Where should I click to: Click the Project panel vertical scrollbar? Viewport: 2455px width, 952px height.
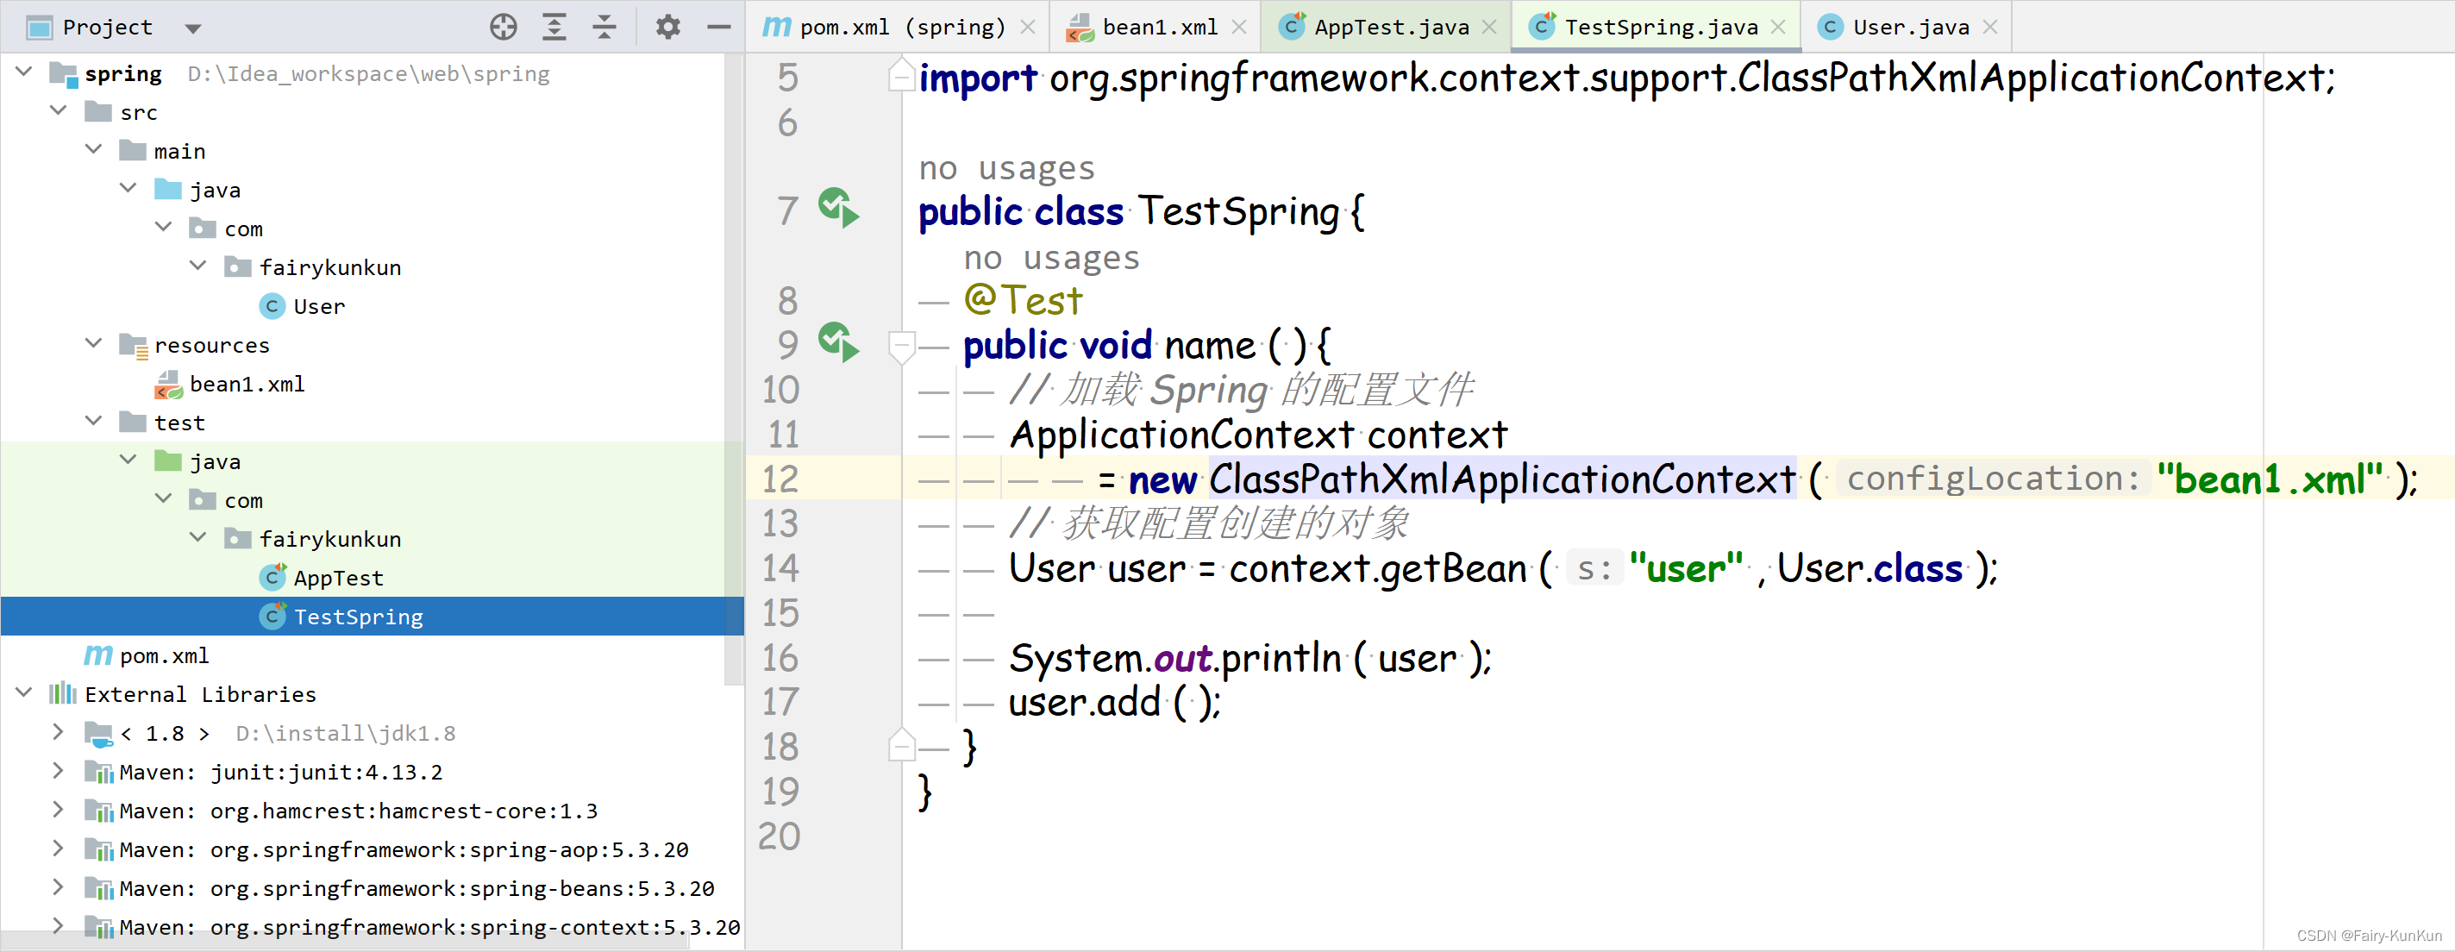733,370
